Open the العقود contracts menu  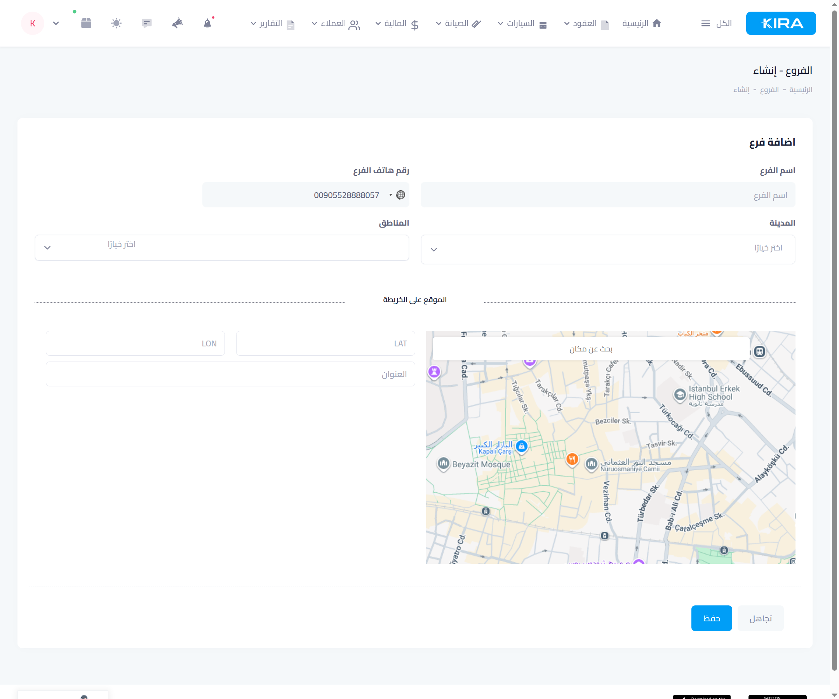tap(587, 24)
